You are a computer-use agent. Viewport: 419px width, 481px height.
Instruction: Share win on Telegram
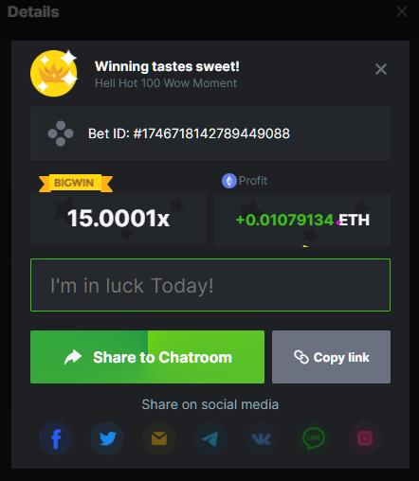point(210,438)
